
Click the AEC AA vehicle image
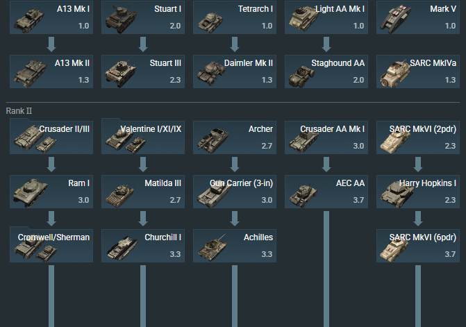[303, 195]
